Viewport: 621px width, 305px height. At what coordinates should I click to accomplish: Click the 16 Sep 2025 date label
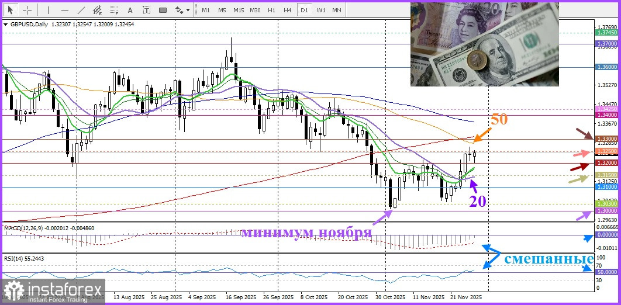(x=240, y=297)
